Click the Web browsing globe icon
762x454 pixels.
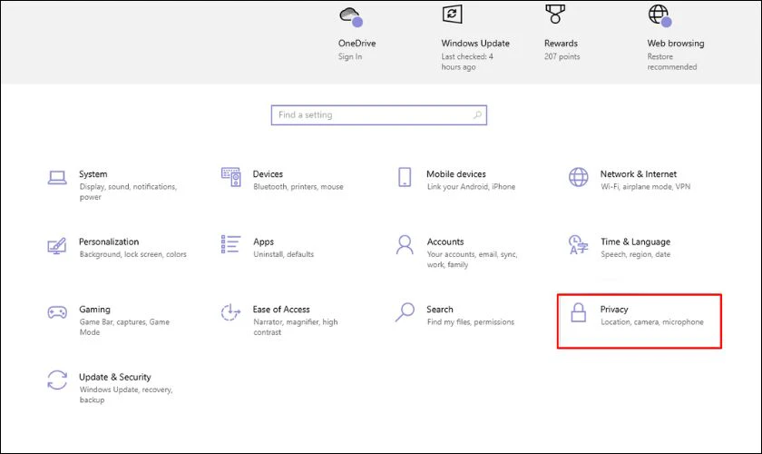pyautogui.click(x=659, y=15)
